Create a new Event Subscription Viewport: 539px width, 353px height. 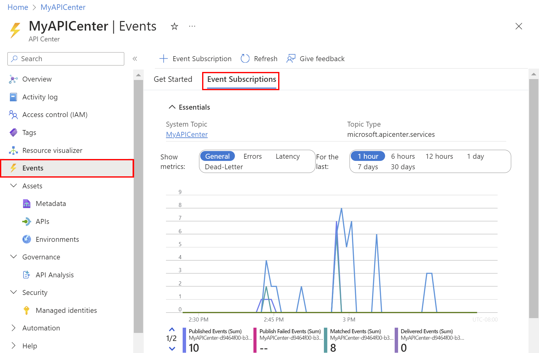pos(195,58)
